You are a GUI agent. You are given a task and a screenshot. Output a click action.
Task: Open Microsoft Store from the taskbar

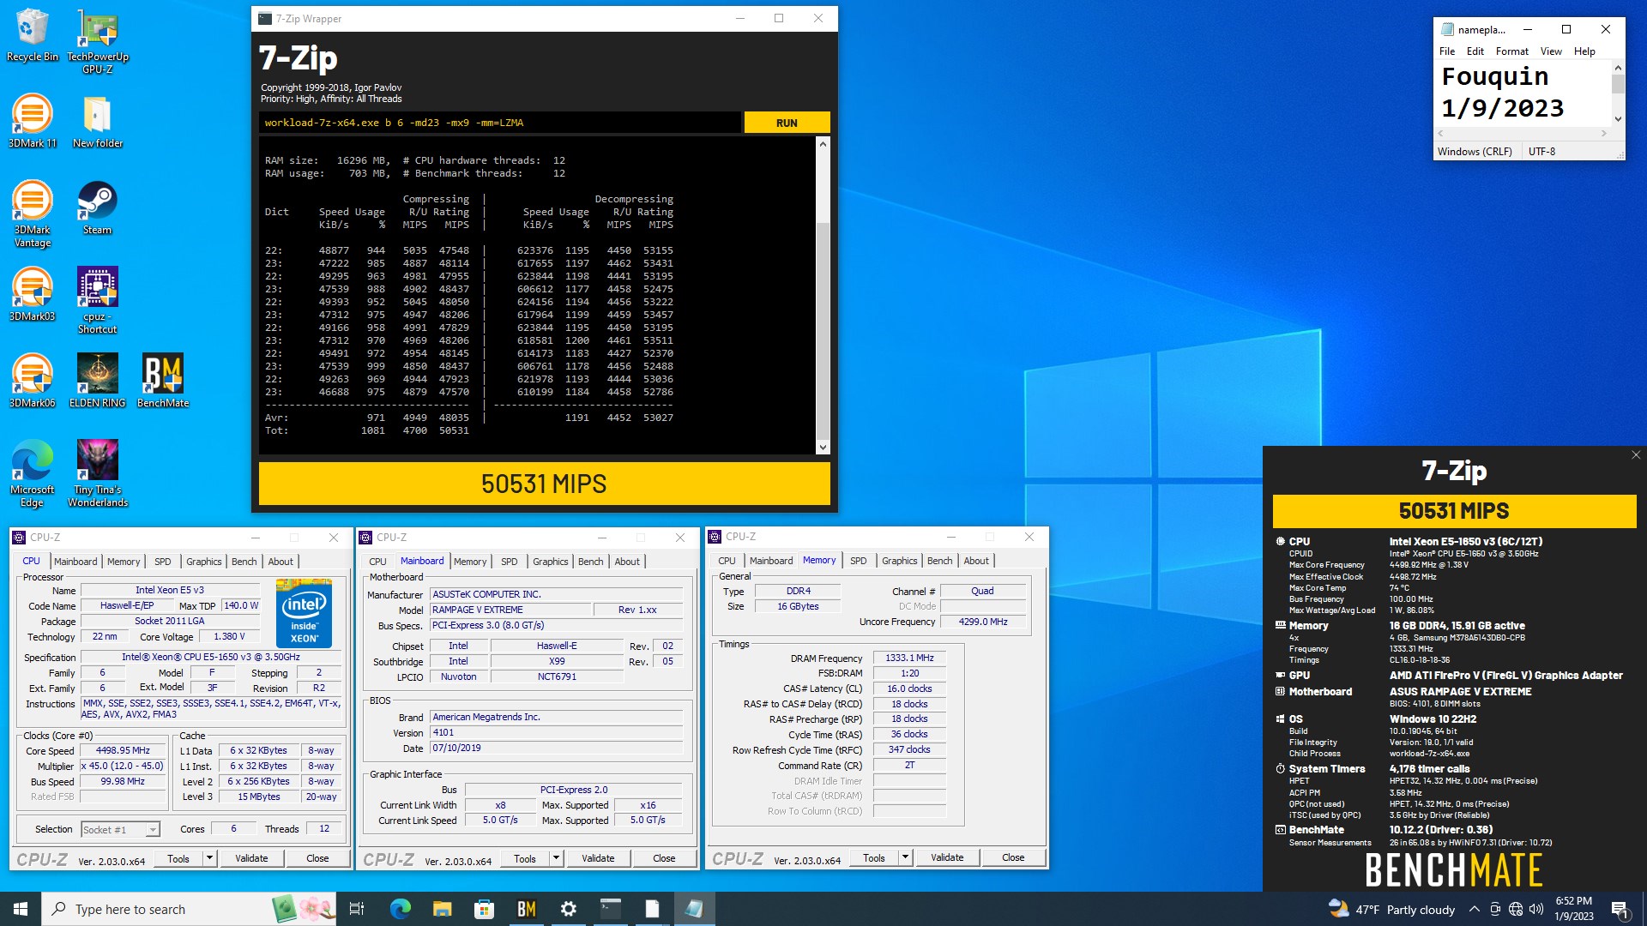point(484,909)
